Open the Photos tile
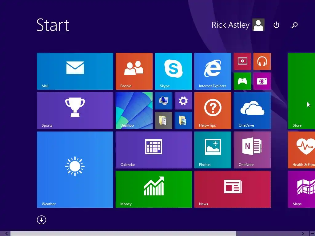This screenshot has width=315, height=236. [213, 150]
